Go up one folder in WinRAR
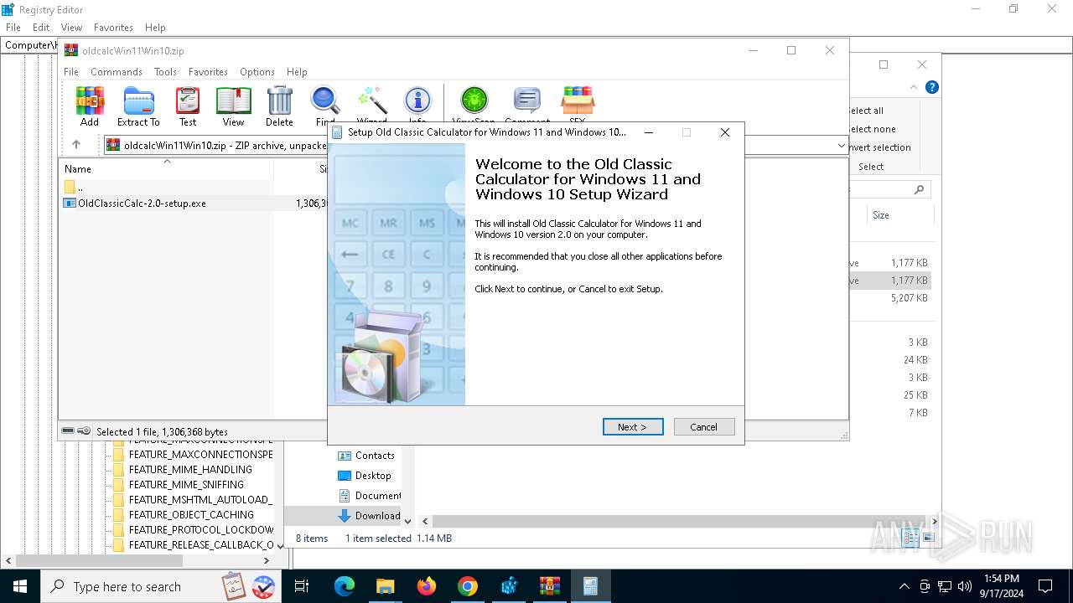 coord(76,145)
